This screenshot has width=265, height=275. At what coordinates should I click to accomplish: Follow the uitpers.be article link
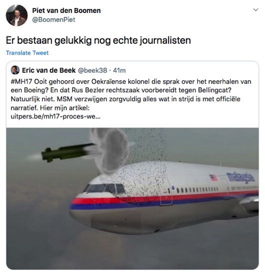pyautogui.click(x=55, y=117)
